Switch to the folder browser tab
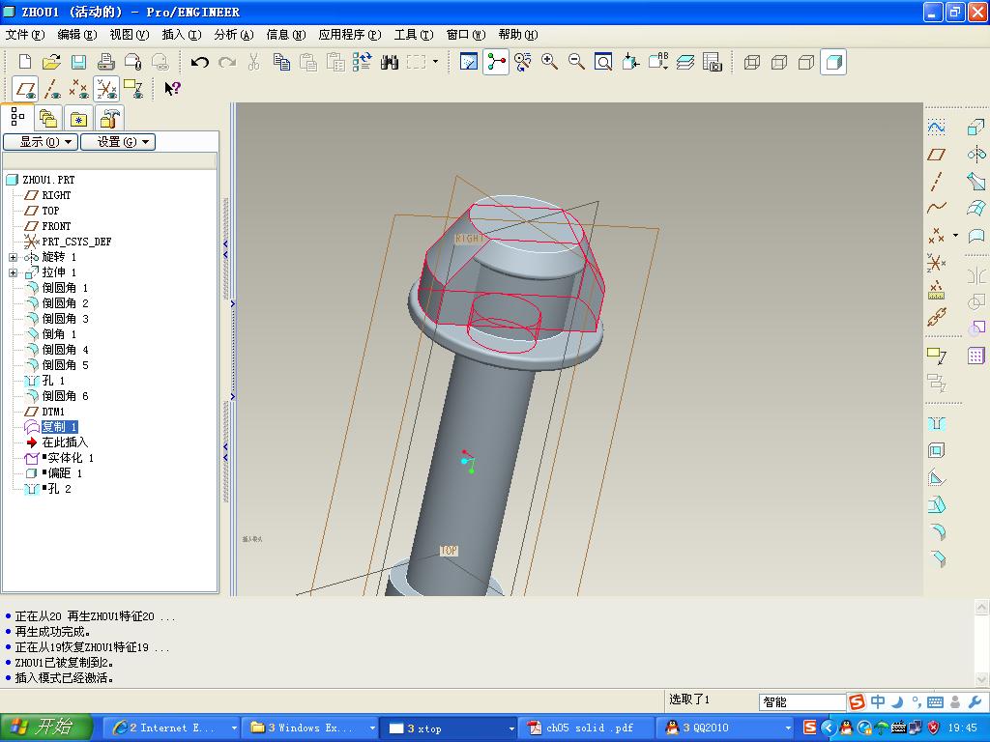 click(x=48, y=119)
